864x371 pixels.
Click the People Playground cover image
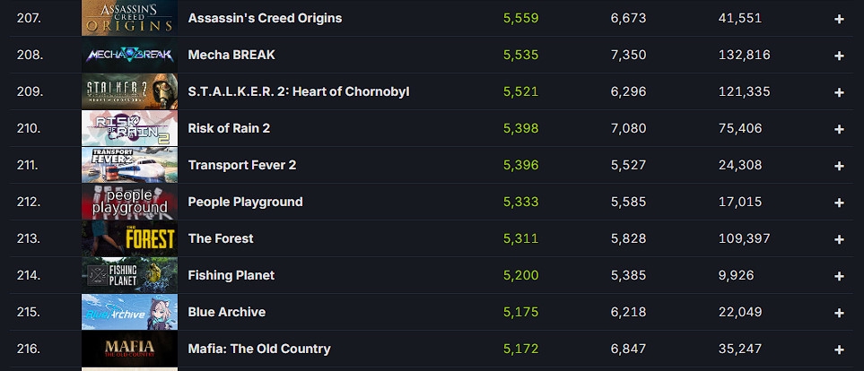coord(129,202)
